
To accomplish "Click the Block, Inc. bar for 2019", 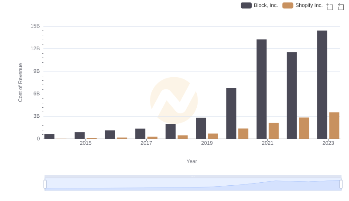I will click(x=201, y=128).
